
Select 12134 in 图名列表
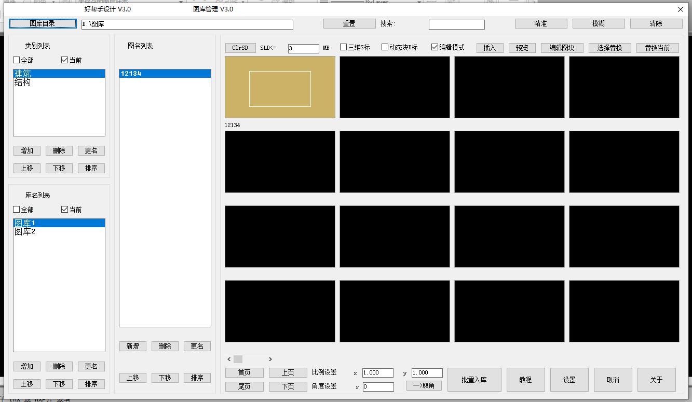pyautogui.click(x=165, y=74)
